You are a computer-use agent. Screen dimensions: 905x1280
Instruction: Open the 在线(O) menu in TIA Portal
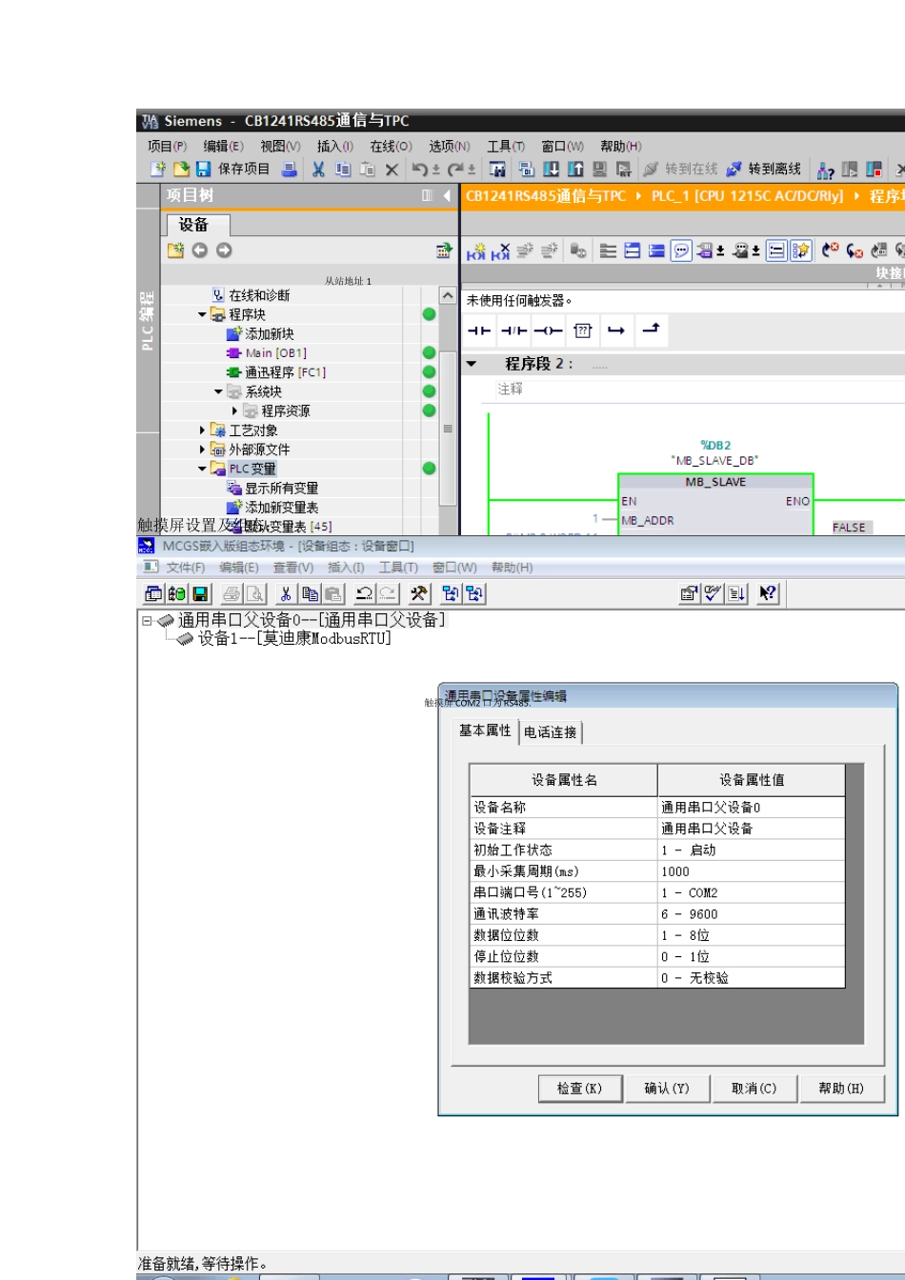tap(391, 146)
